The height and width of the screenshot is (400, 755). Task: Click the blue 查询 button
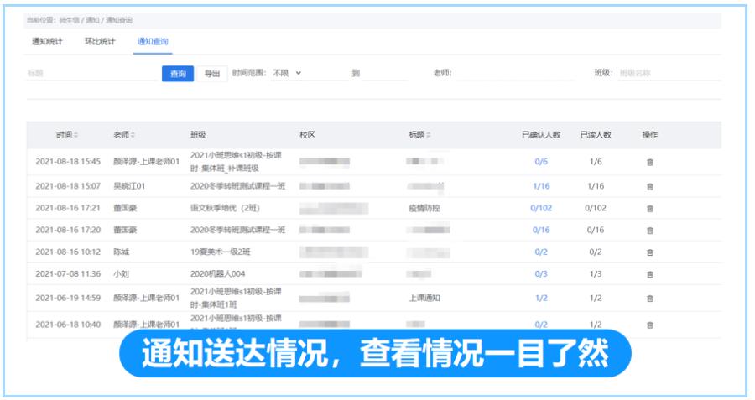click(x=178, y=74)
